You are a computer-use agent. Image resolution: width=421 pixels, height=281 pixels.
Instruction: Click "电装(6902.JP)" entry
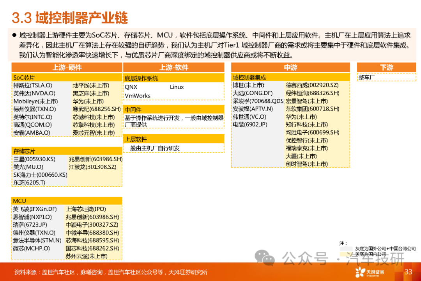(250, 124)
